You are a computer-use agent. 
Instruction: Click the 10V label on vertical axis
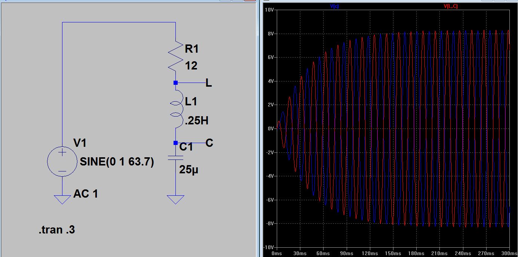[x=269, y=10]
